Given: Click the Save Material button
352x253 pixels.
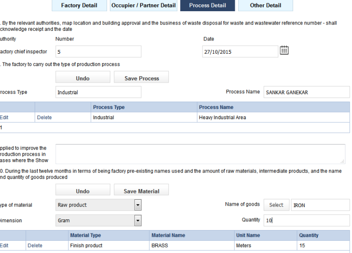Looking at the screenshot, I should 141,191.
